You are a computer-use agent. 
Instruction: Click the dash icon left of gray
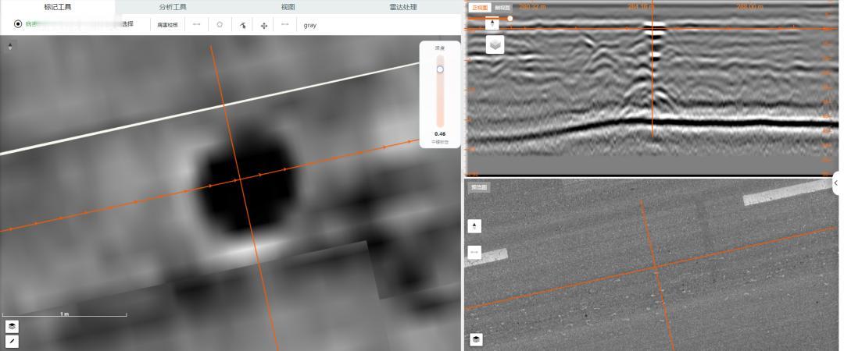[284, 25]
